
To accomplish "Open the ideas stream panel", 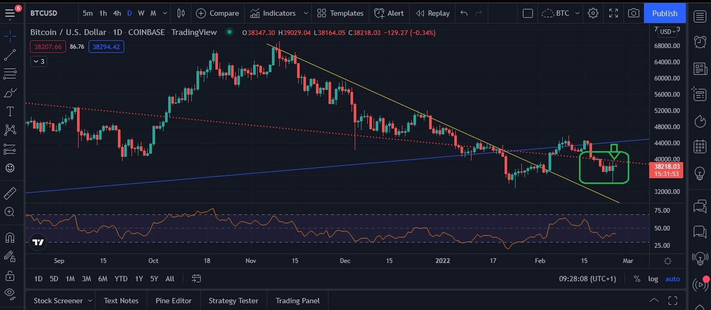I will tap(699, 258).
